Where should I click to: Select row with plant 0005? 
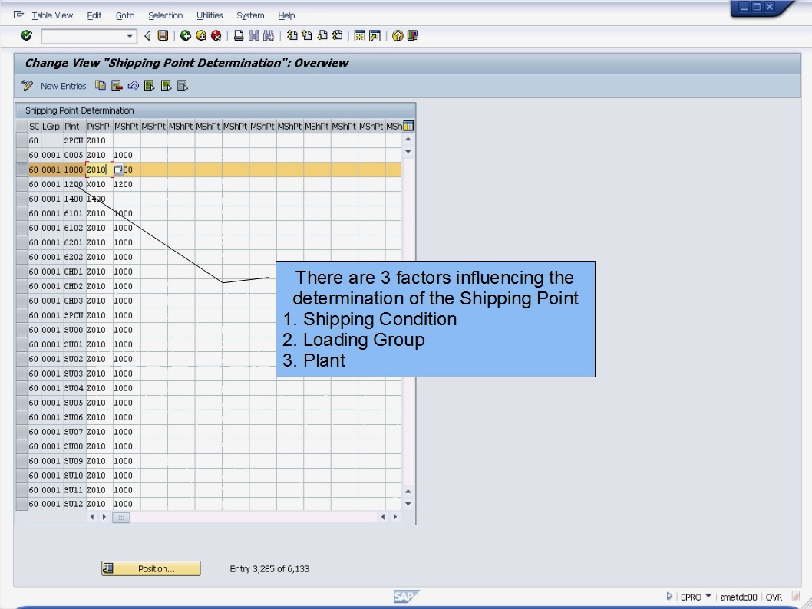[x=21, y=155]
